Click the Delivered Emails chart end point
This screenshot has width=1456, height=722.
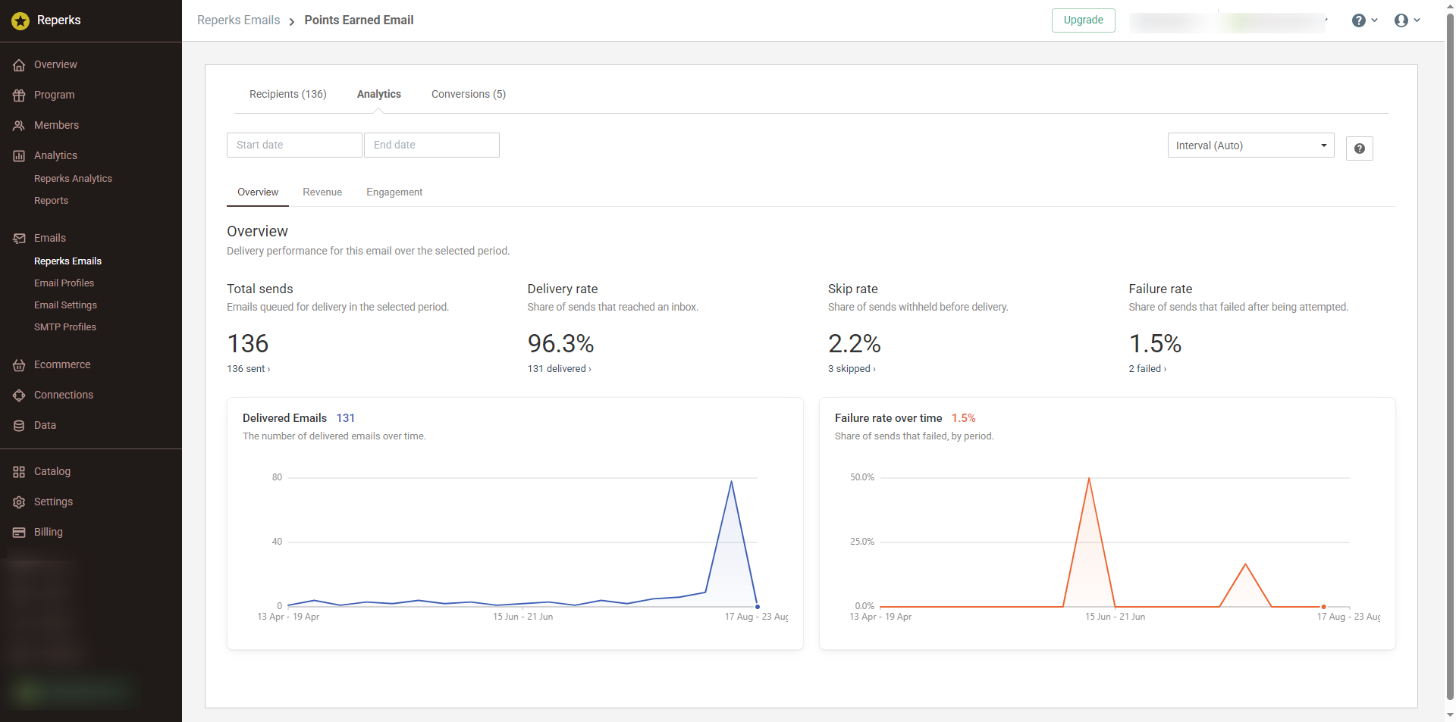click(758, 607)
